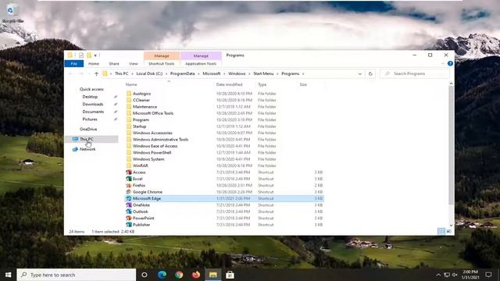Open Downloads in Quick access

pos(93,104)
